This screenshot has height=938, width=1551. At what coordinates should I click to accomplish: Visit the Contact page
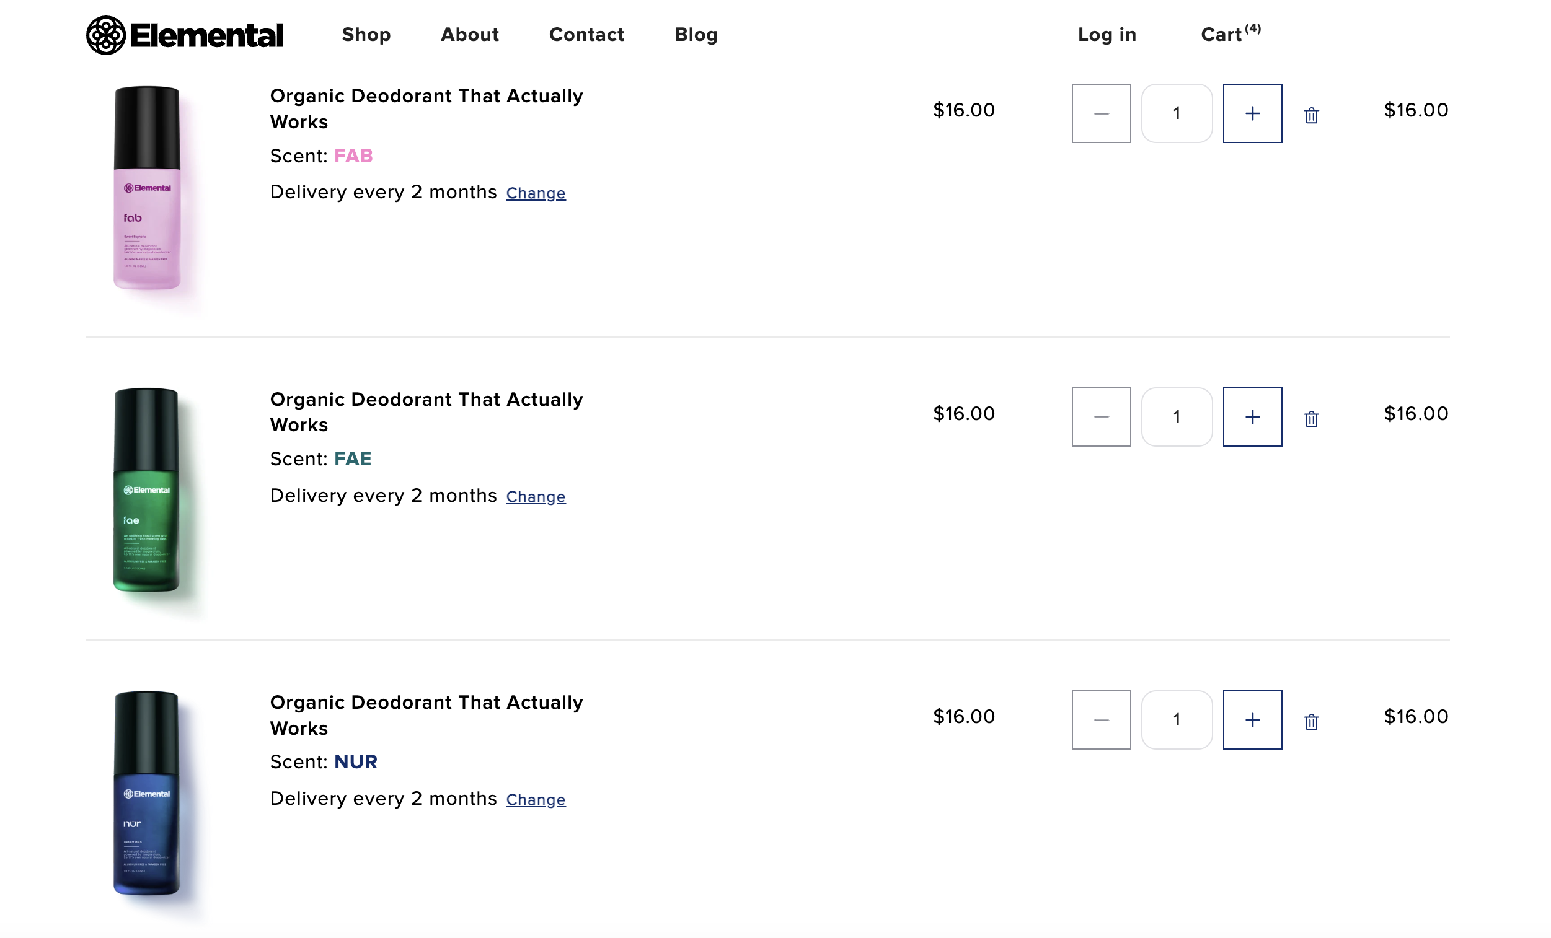point(586,35)
